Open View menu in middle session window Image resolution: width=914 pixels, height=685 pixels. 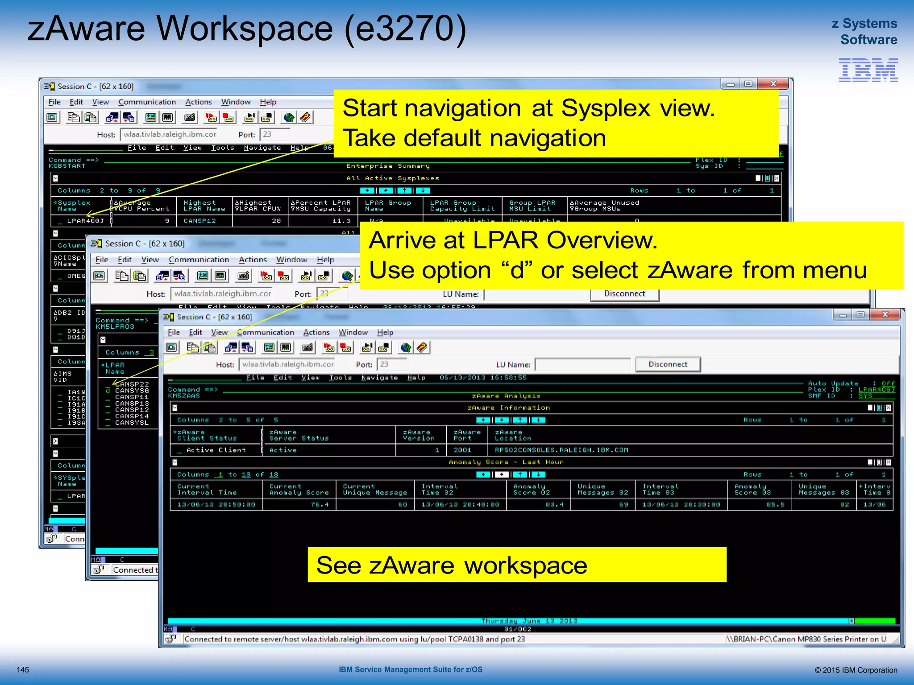(150, 260)
